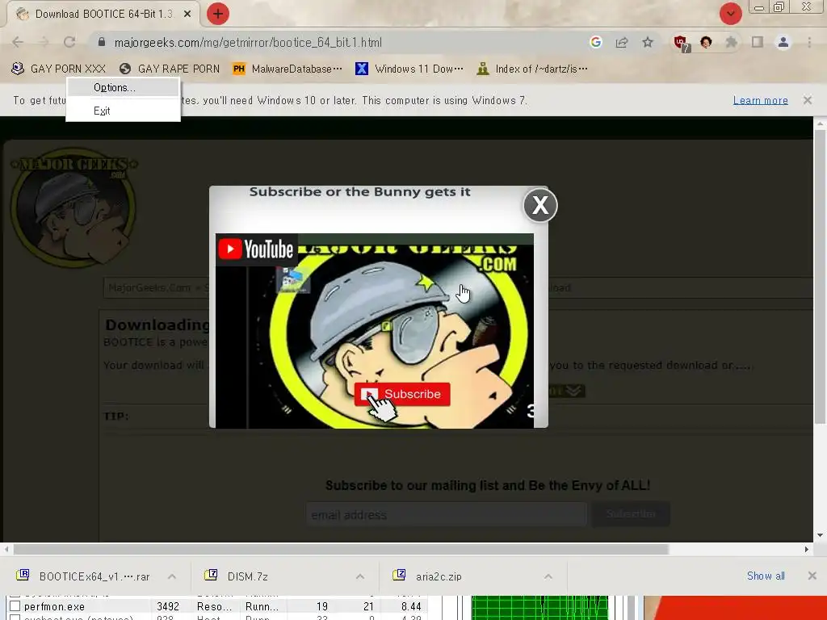Close the Download BOOTICE tab

pos(187,15)
